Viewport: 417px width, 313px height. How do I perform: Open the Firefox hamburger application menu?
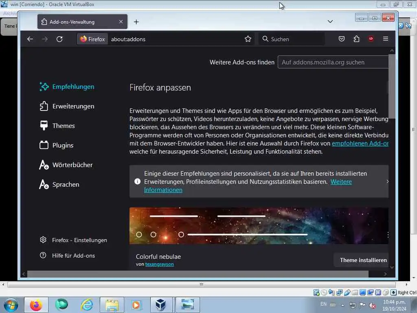pyautogui.click(x=386, y=39)
